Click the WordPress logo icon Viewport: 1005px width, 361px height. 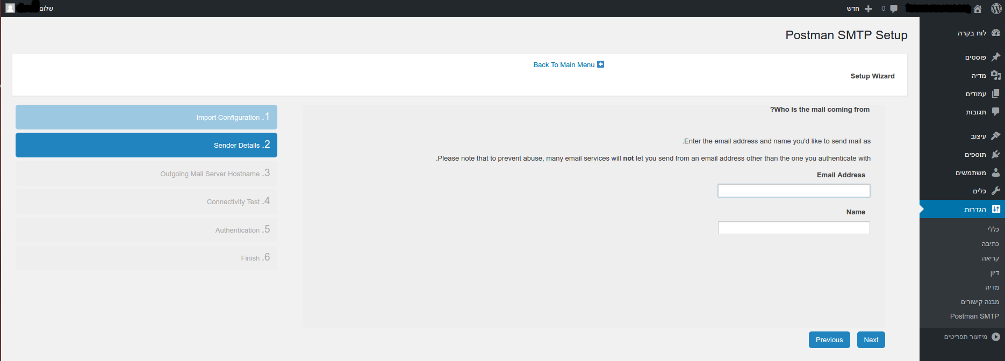(996, 9)
